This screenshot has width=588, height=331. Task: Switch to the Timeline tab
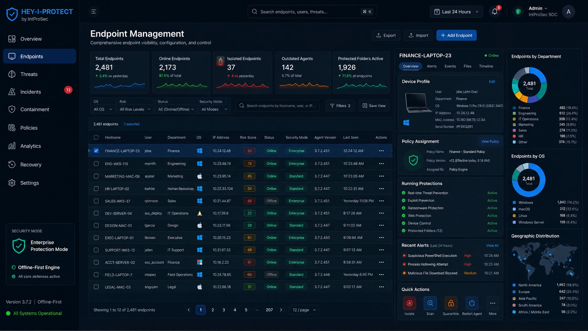[486, 66]
